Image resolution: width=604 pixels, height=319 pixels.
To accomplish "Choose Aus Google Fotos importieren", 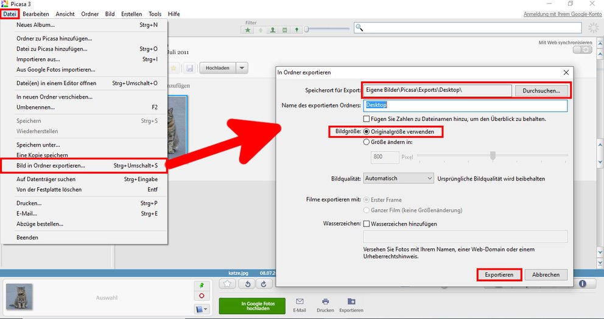I will click(x=84, y=69).
